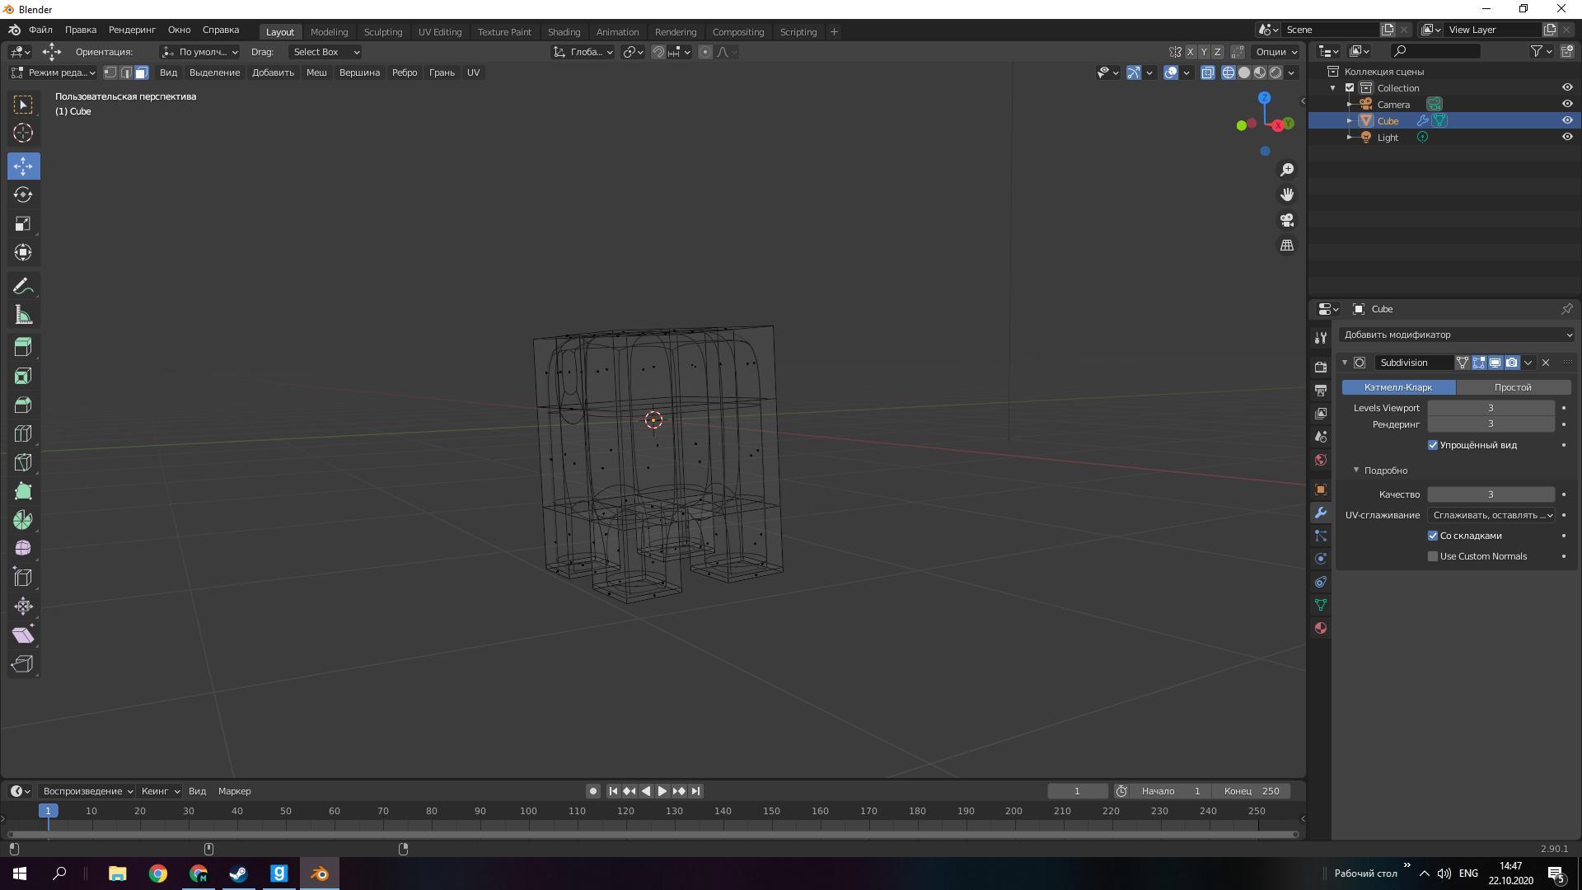Switch to the Sculpting workspace tab

click(383, 31)
